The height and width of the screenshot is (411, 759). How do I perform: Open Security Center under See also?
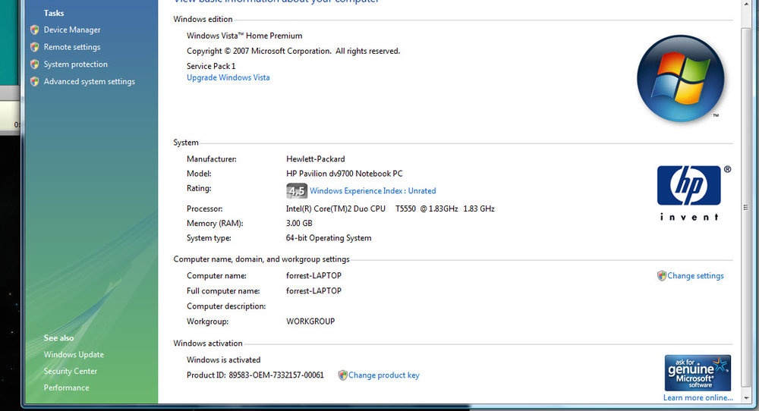[70, 371]
